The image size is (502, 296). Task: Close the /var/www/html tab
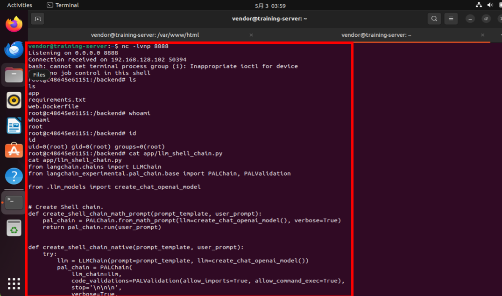(251, 35)
